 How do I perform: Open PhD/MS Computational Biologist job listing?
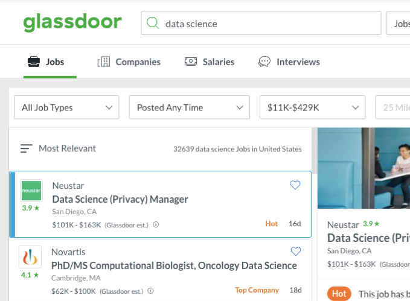[174, 265]
